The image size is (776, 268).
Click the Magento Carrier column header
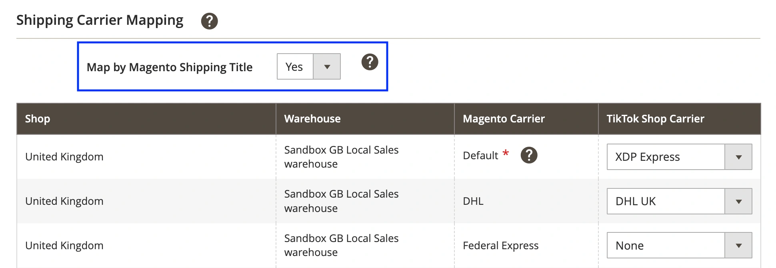click(504, 119)
